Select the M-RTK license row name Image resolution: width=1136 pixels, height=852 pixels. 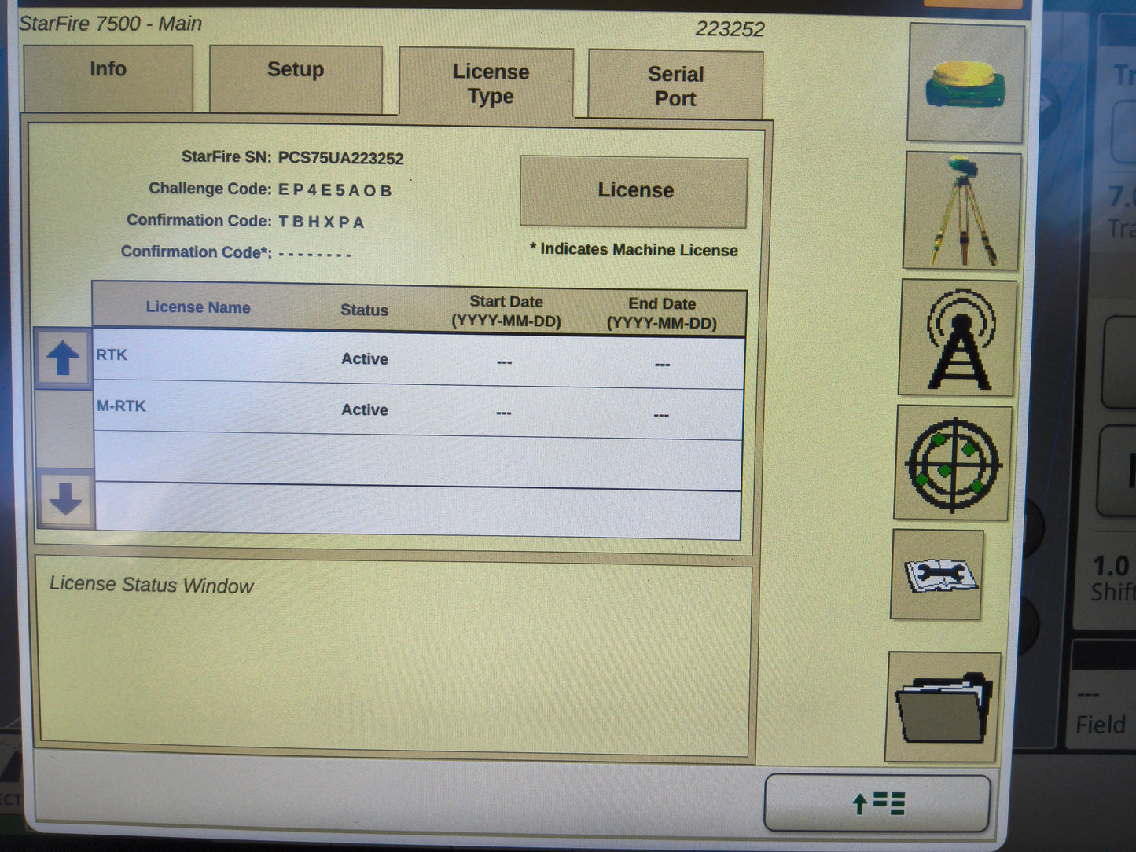coord(121,406)
